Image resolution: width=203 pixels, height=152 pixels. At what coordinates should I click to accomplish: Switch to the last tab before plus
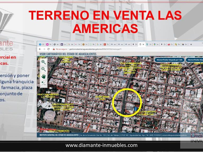(185, 44)
